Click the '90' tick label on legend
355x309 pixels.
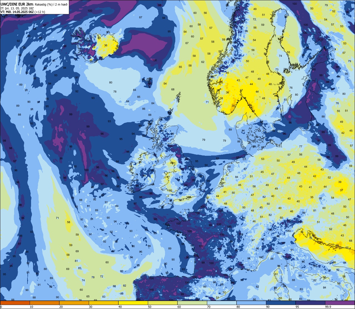point(268,307)
